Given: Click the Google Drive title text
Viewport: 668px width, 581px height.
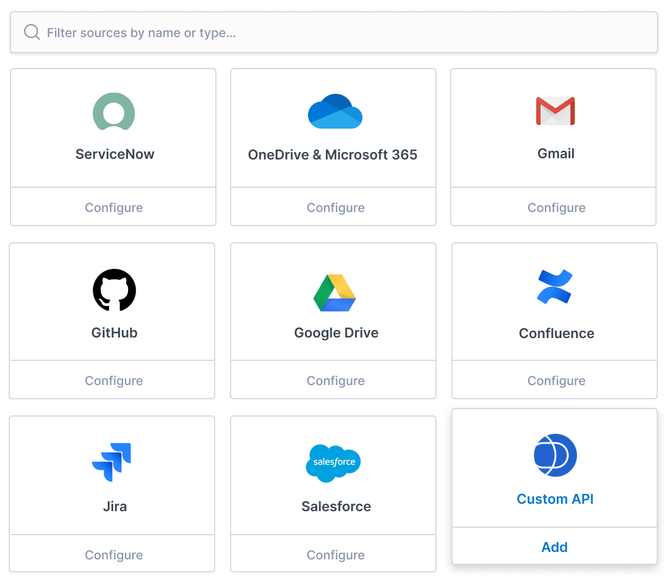Looking at the screenshot, I should click(336, 333).
